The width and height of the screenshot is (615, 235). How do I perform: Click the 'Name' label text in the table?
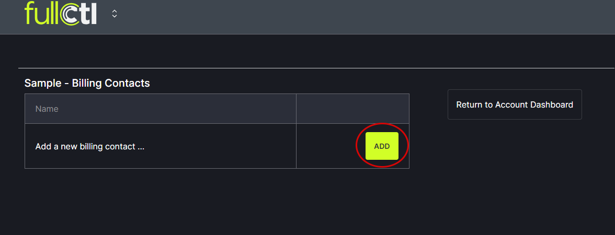[x=47, y=109]
